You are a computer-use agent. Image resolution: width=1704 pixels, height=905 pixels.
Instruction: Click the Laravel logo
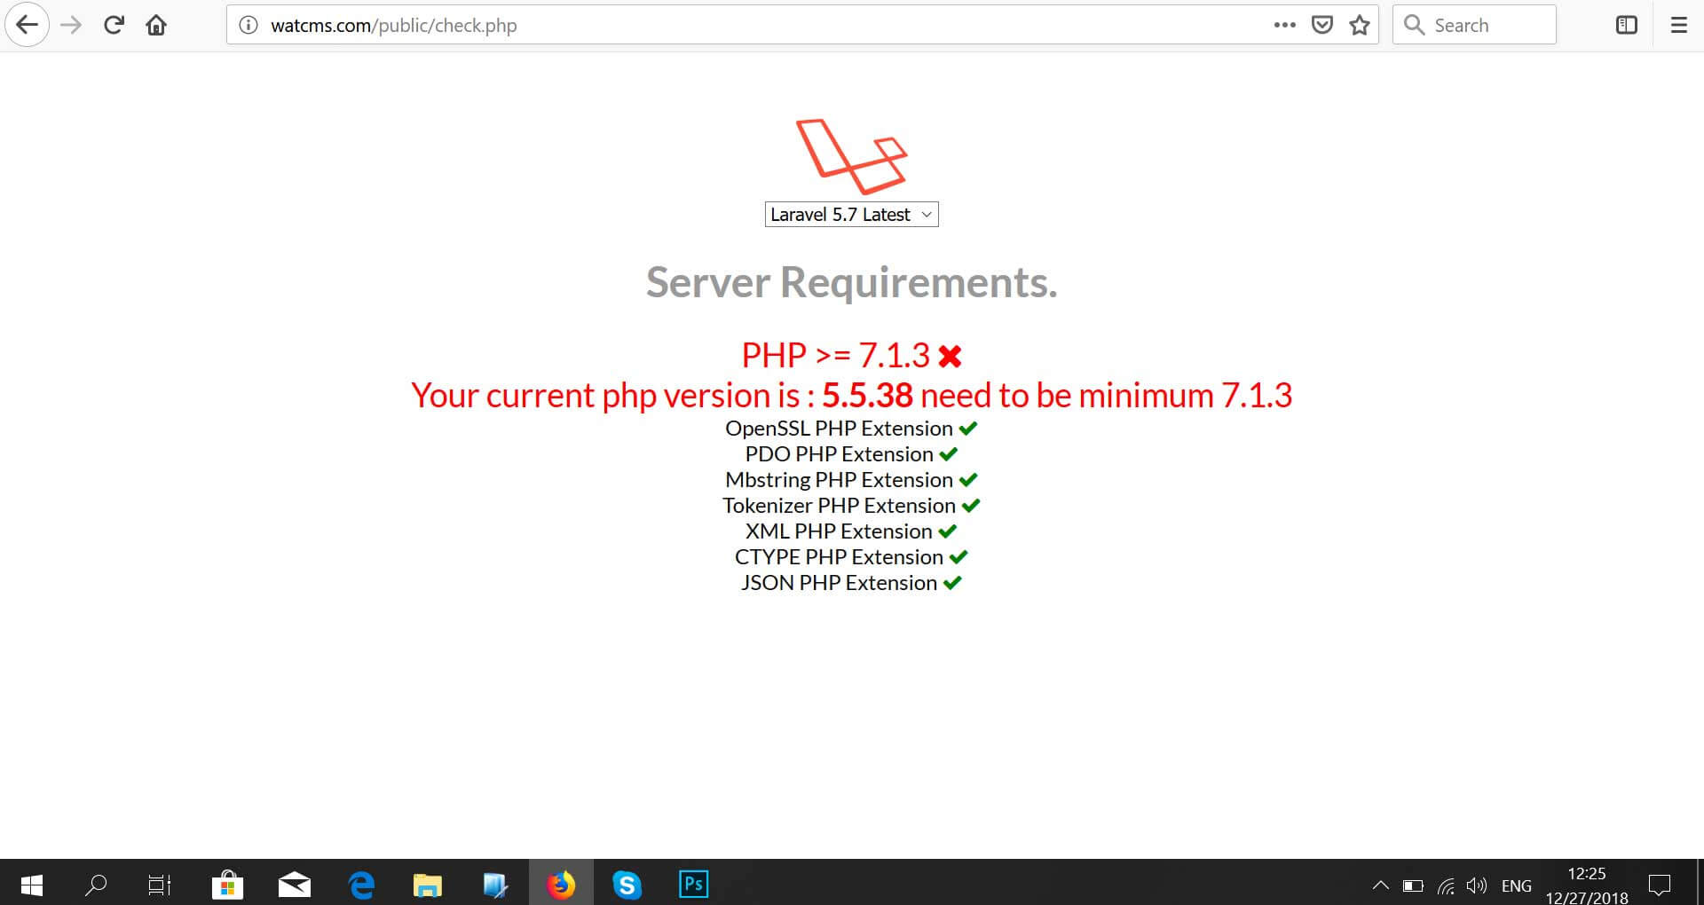[x=852, y=156]
